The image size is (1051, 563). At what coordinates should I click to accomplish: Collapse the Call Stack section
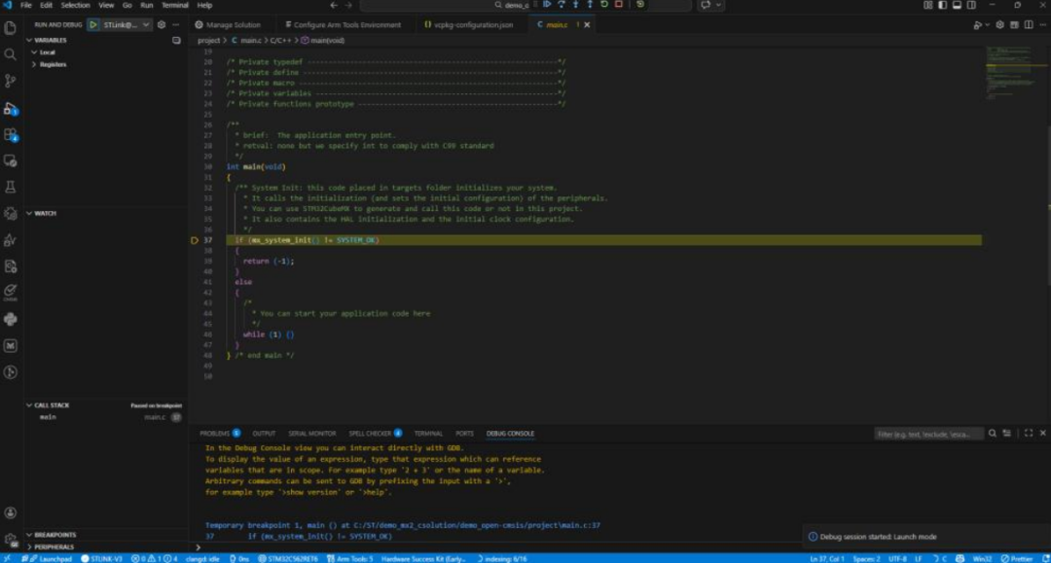(x=48, y=405)
